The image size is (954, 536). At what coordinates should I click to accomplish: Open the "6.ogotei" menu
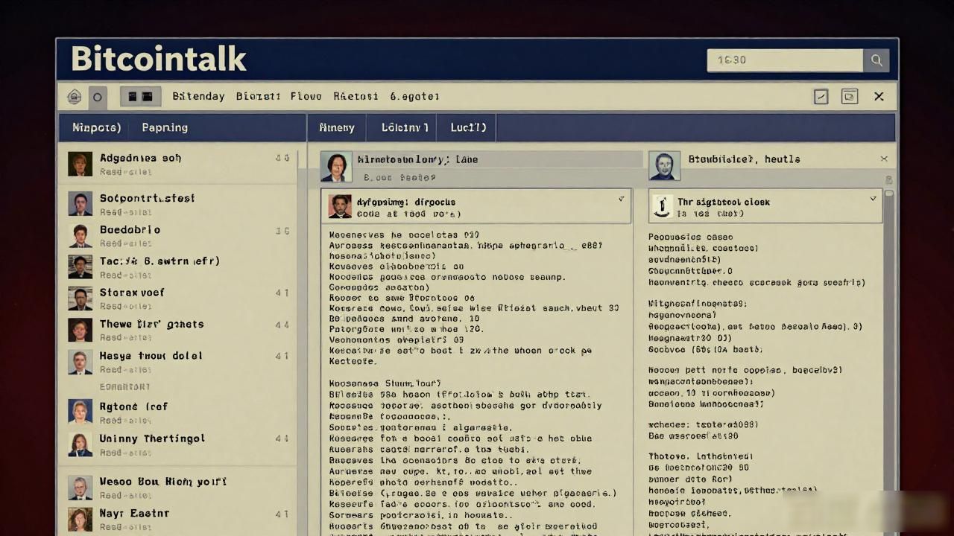414,97
